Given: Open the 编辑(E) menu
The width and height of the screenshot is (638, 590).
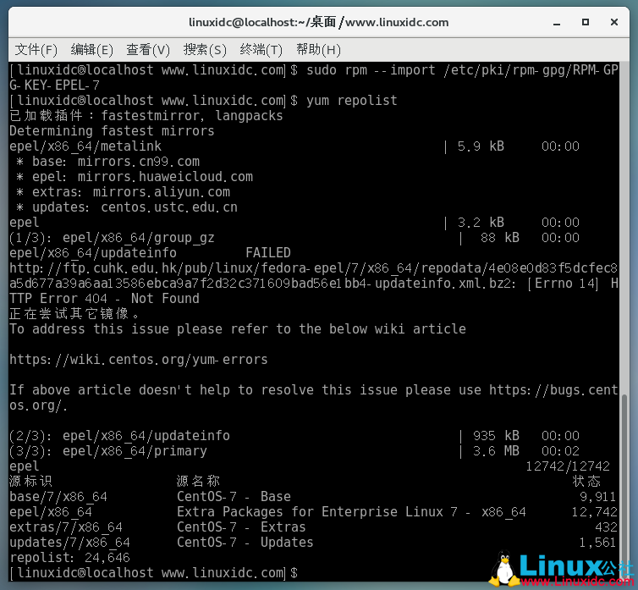Looking at the screenshot, I should pos(92,50).
